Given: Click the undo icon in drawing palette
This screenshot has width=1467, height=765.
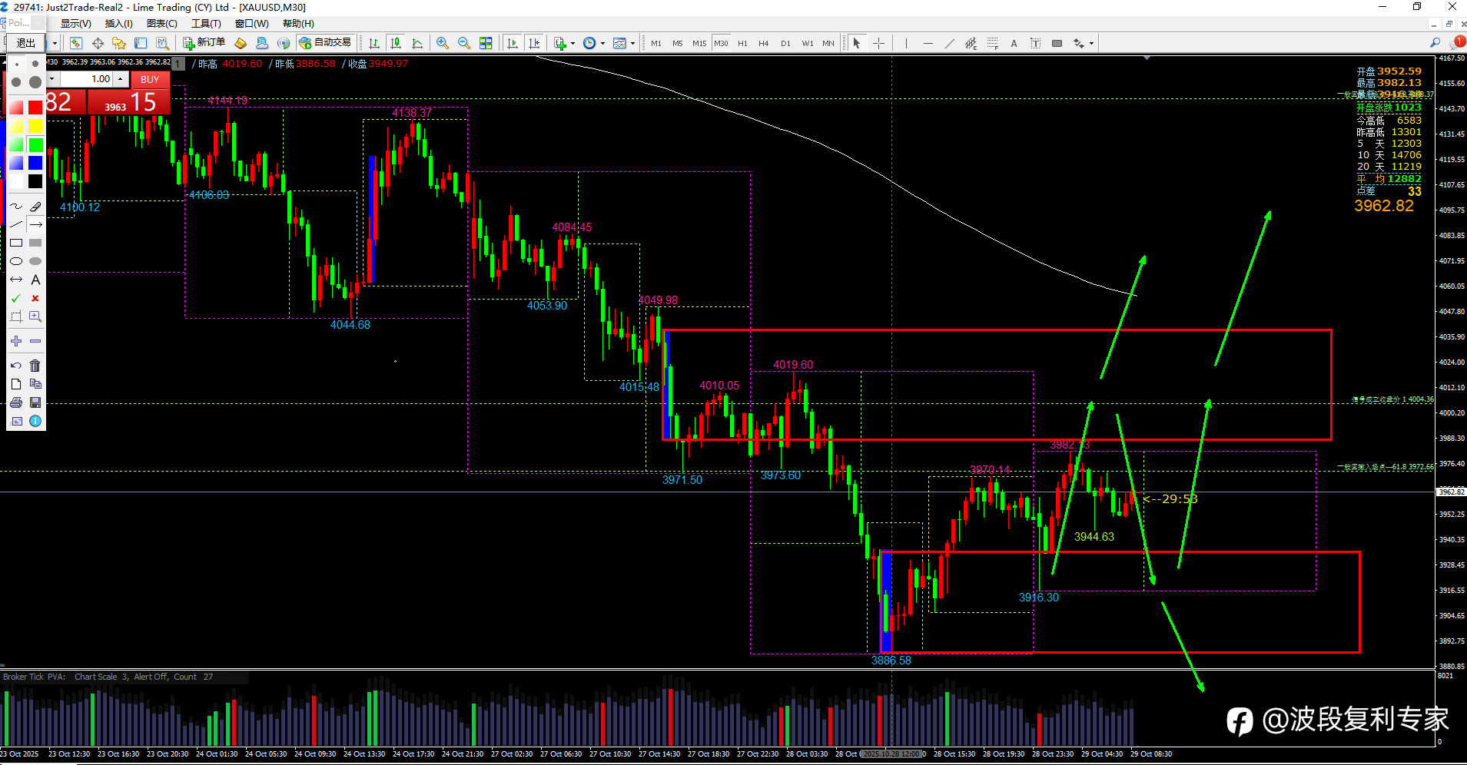Looking at the screenshot, I should click(x=16, y=366).
